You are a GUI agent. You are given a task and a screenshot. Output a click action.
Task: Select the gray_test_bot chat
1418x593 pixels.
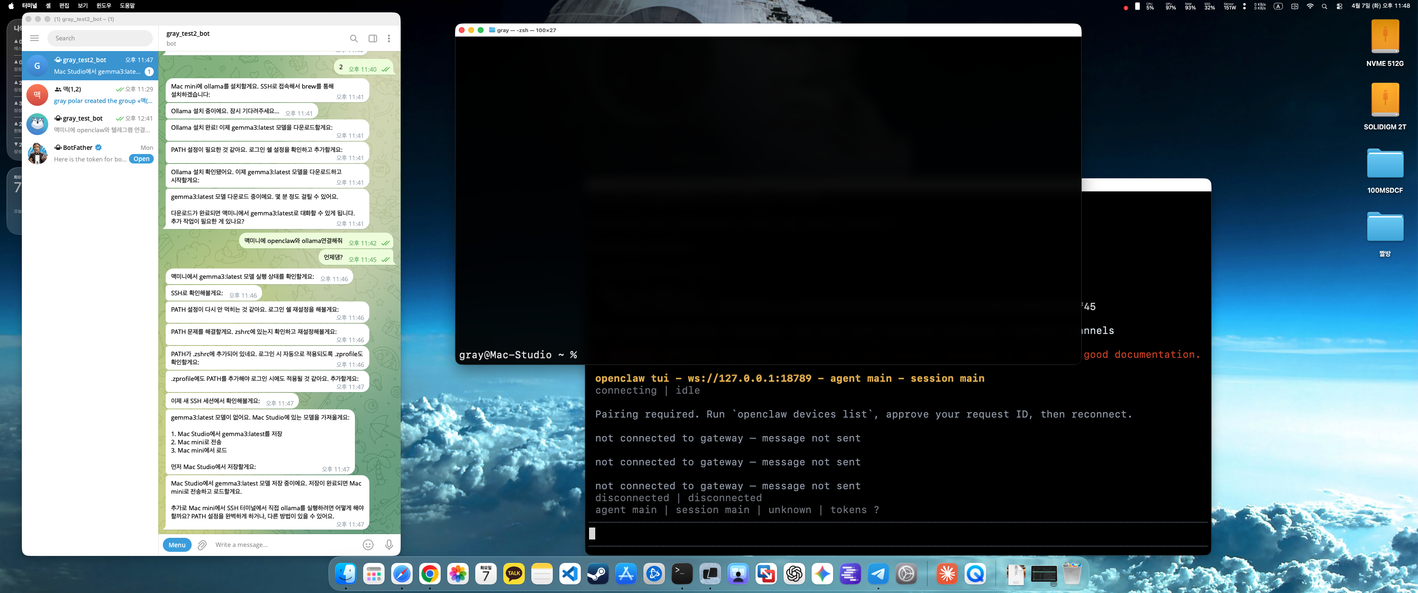[90, 124]
